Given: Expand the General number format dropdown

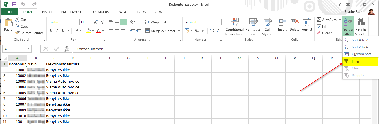Looking at the screenshot, I should [220, 22].
